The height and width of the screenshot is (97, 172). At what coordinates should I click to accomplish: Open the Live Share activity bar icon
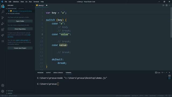[x=3, y=35]
